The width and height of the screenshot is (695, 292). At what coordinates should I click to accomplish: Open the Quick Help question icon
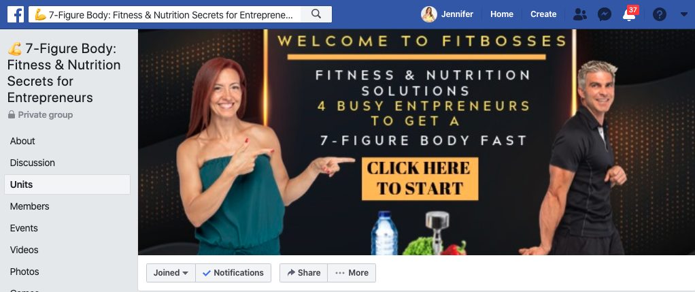(659, 14)
